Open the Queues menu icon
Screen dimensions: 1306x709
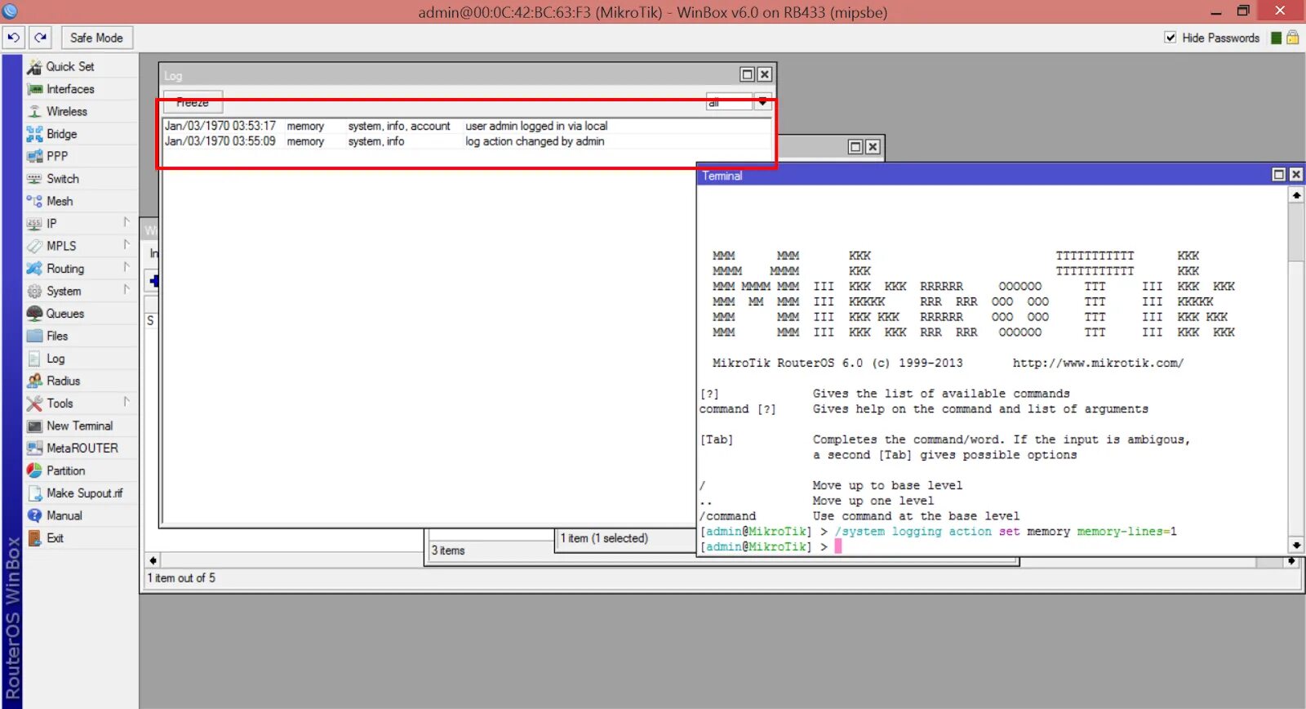pos(34,314)
